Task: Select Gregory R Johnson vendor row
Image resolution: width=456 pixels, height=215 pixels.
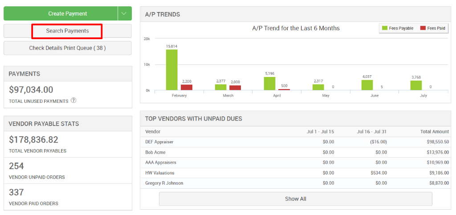Action: point(164,183)
